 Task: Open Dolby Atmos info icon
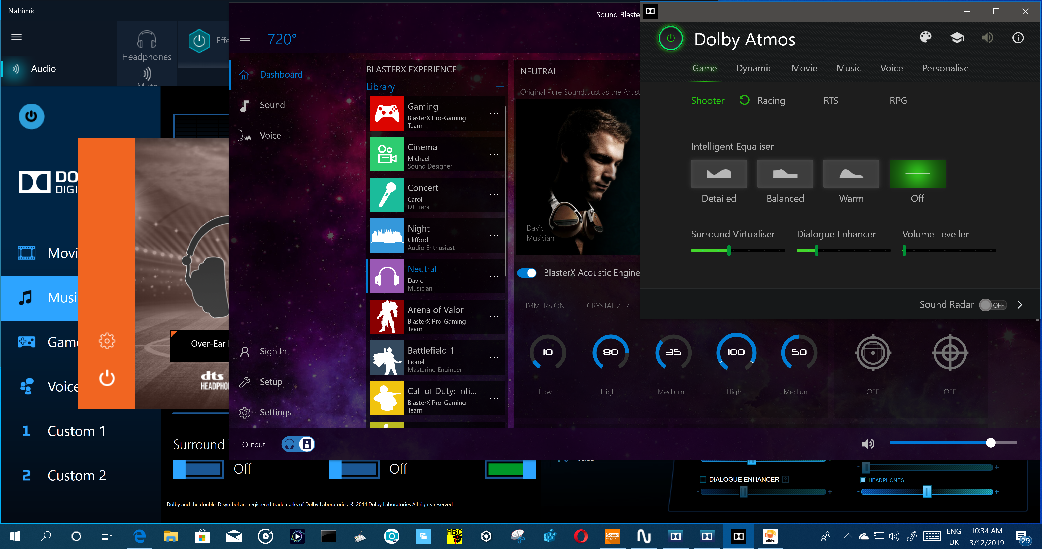click(1018, 38)
